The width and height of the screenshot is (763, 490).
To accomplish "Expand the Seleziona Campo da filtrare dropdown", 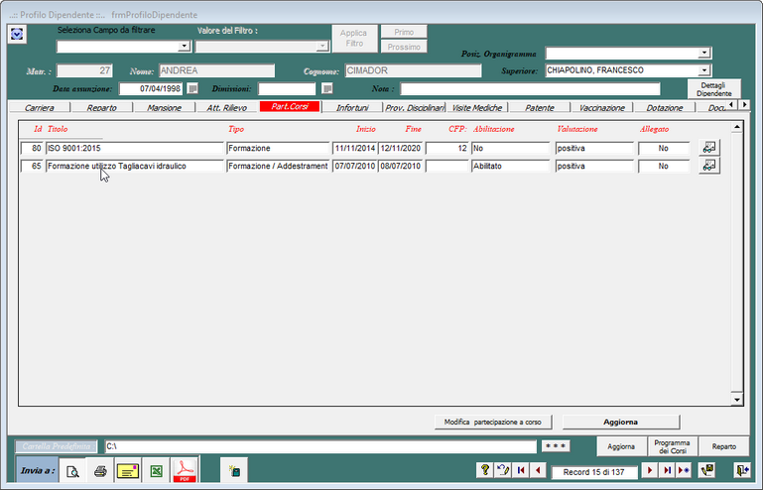I will (x=184, y=47).
